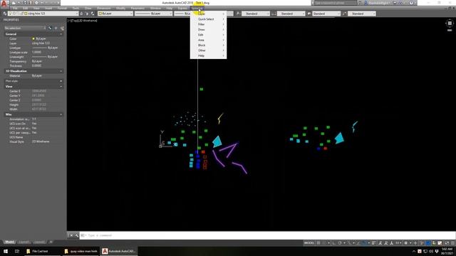Toggle lineweight display in status bar

click(373, 243)
